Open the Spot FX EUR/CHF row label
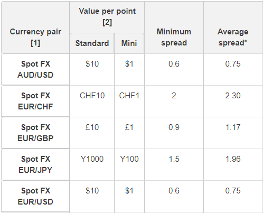 tap(35, 101)
